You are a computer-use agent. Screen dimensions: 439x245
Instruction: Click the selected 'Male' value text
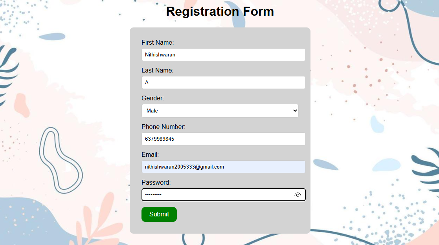coord(152,111)
